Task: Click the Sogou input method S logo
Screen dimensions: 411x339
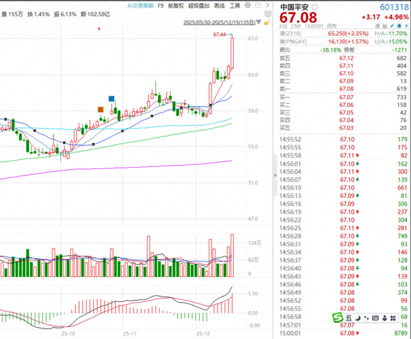Action: (x=337, y=318)
